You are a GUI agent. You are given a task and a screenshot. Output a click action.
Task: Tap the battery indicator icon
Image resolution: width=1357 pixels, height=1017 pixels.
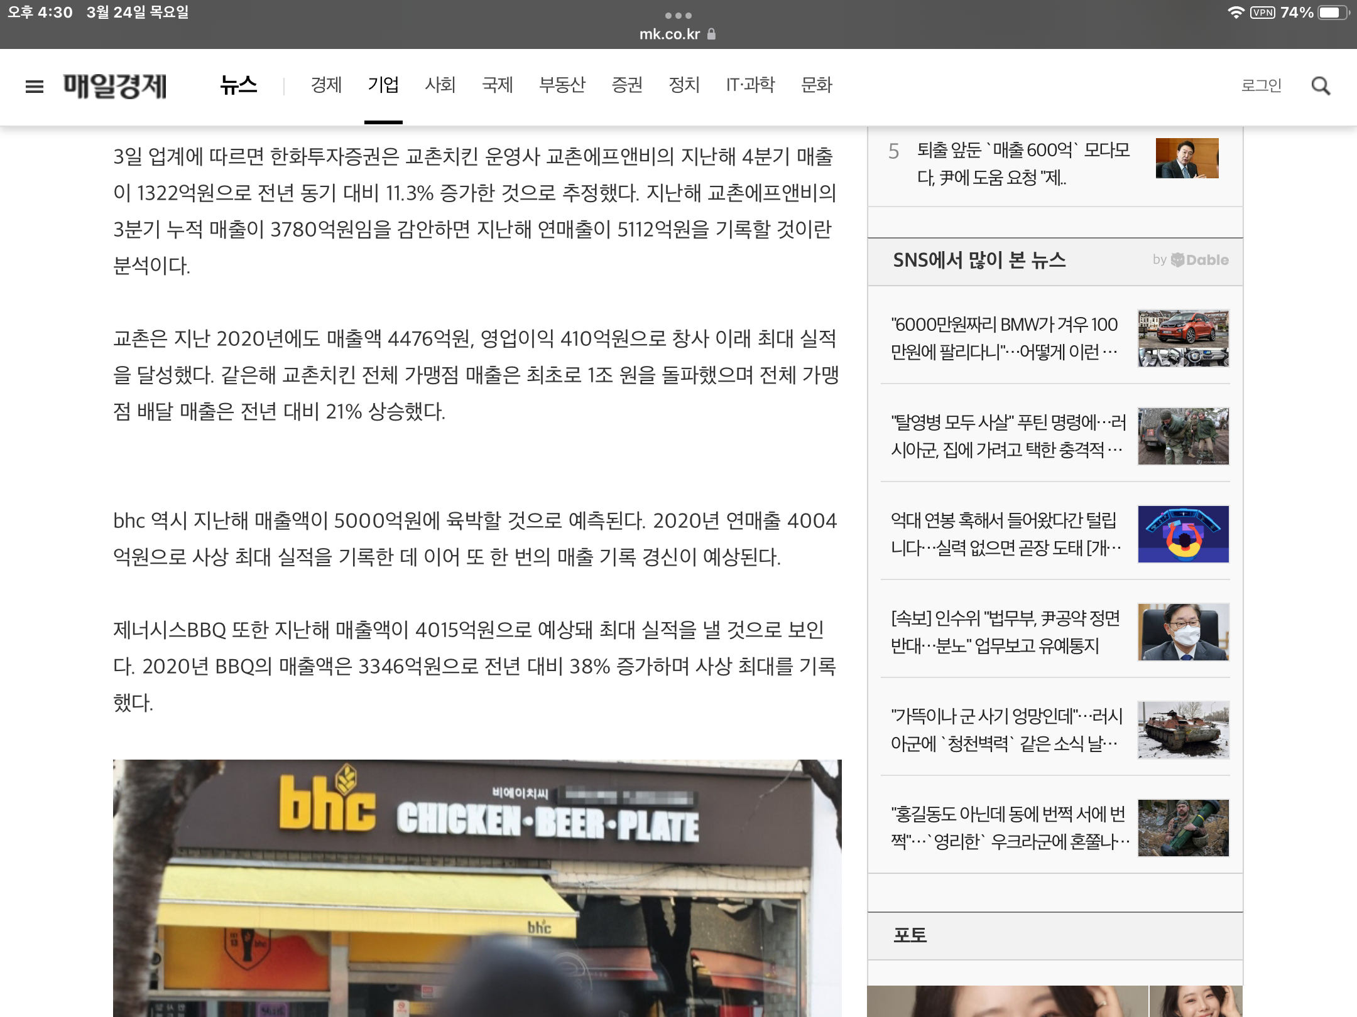pos(1333,13)
